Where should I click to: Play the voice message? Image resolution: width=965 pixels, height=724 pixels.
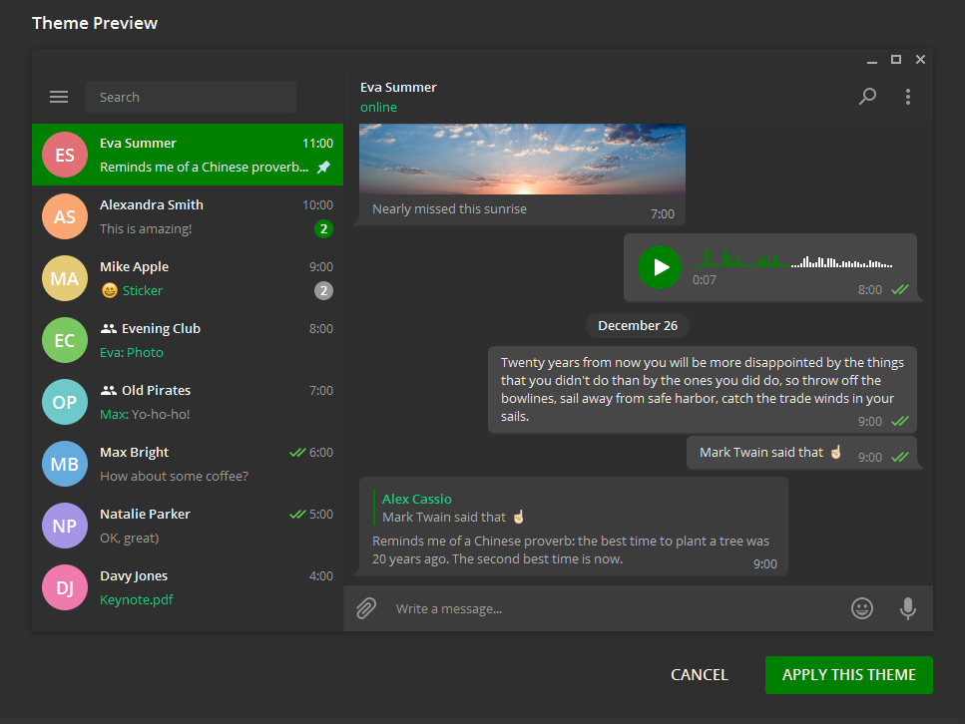pyautogui.click(x=660, y=267)
